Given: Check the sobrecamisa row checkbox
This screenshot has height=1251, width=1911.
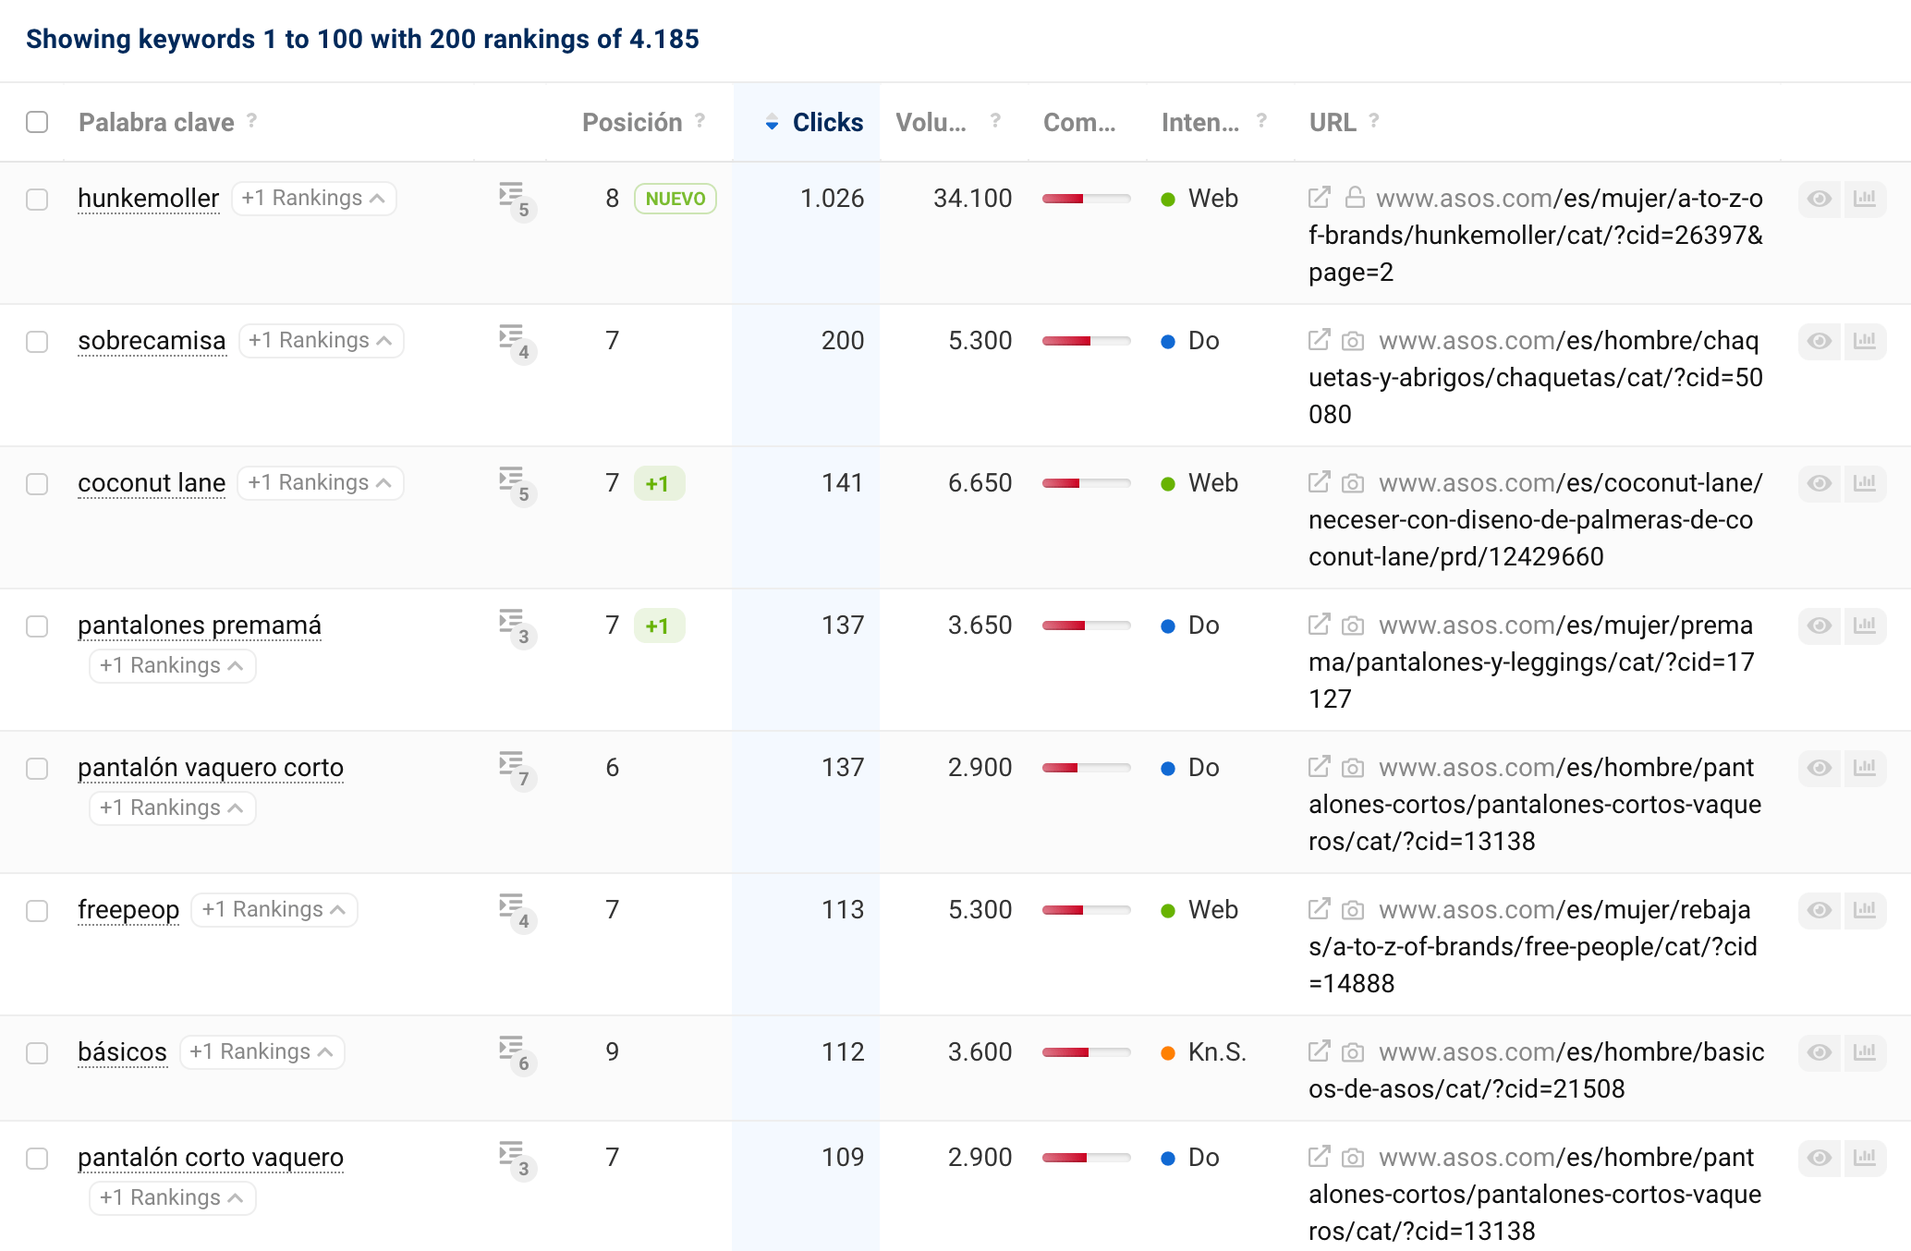Looking at the screenshot, I should pos(37,342).
